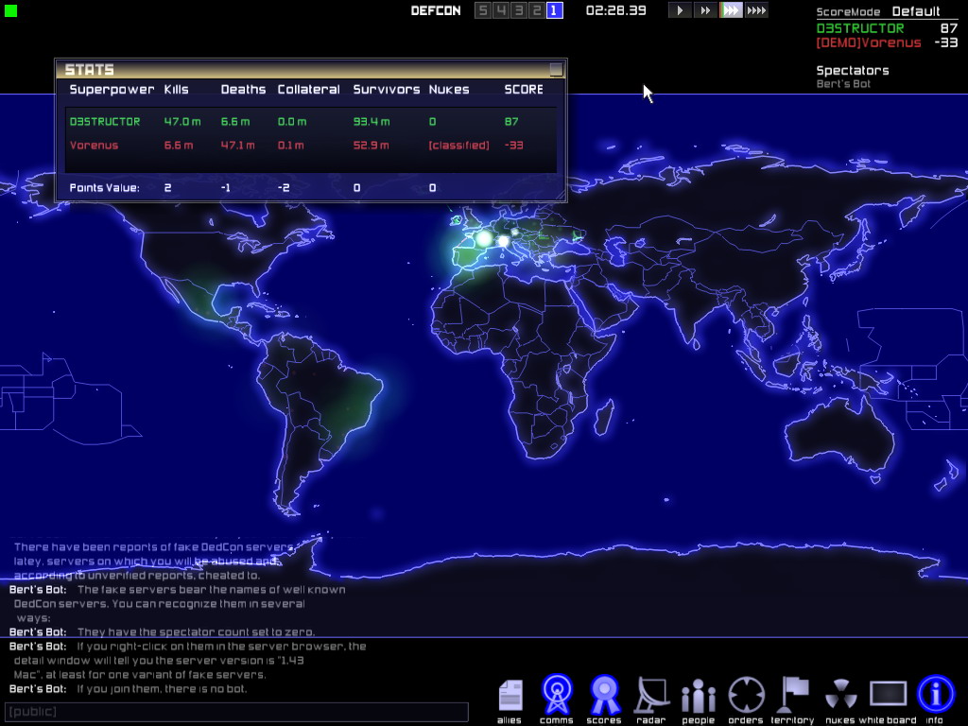Click Vorenus's deaths value 47.1 m
Viewport: 968px width, 726px height.
[237, 146]
